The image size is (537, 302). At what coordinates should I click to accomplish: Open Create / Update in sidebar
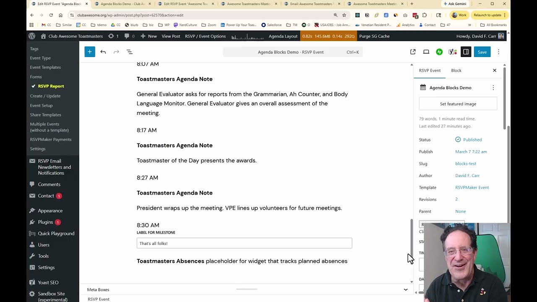(45, 96)
